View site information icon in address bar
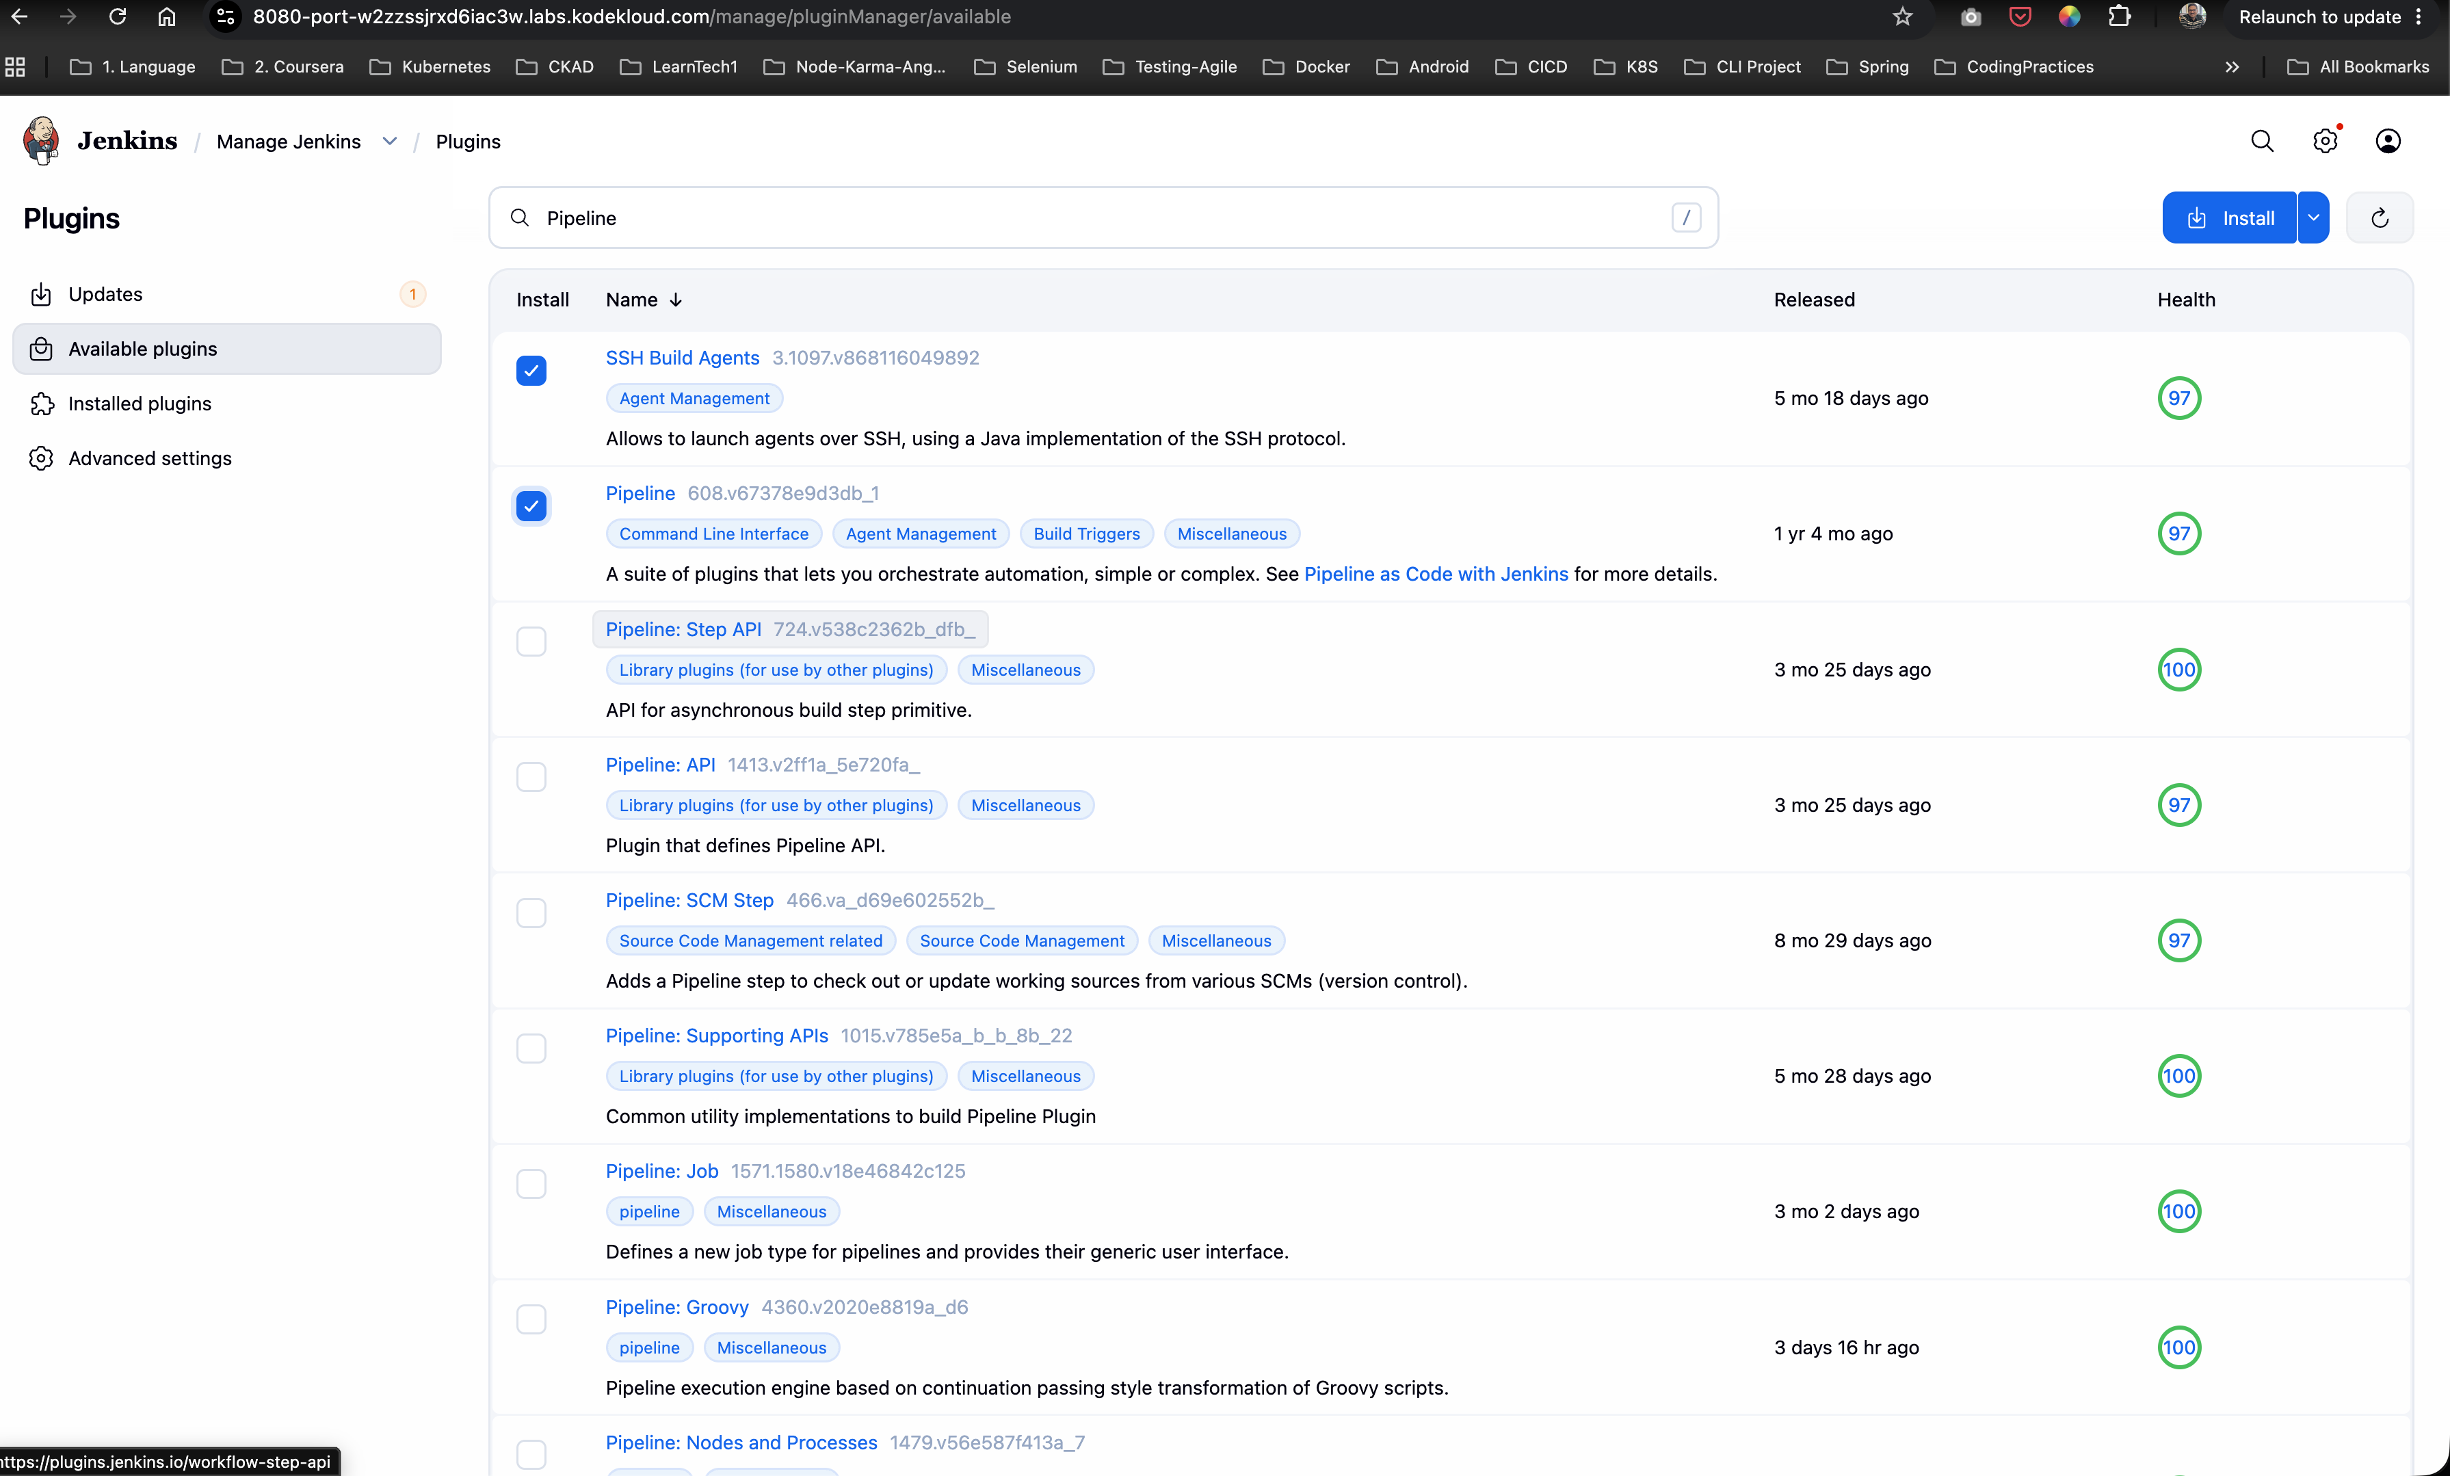Viewport: 2450px width, 1476px height. coord(226,17)
